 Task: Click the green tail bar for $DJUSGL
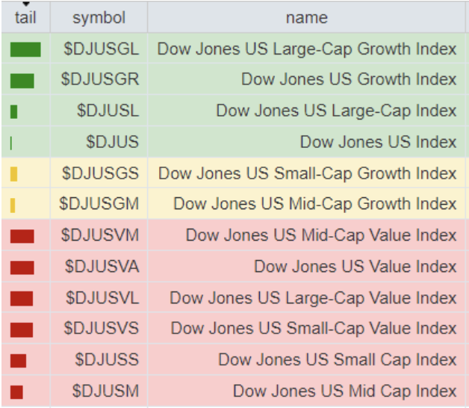click(25, 50)
